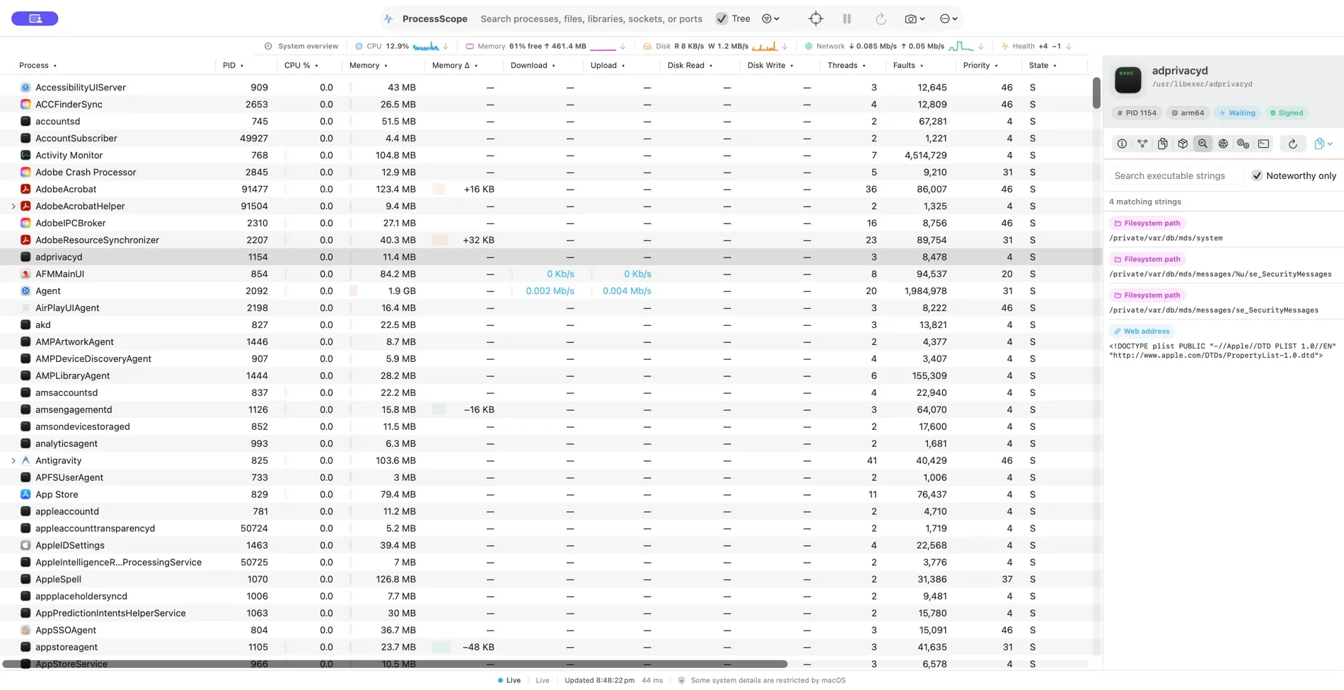Pause live process updates
Screen dimensions: 1344x690
(x=847, y=19)
